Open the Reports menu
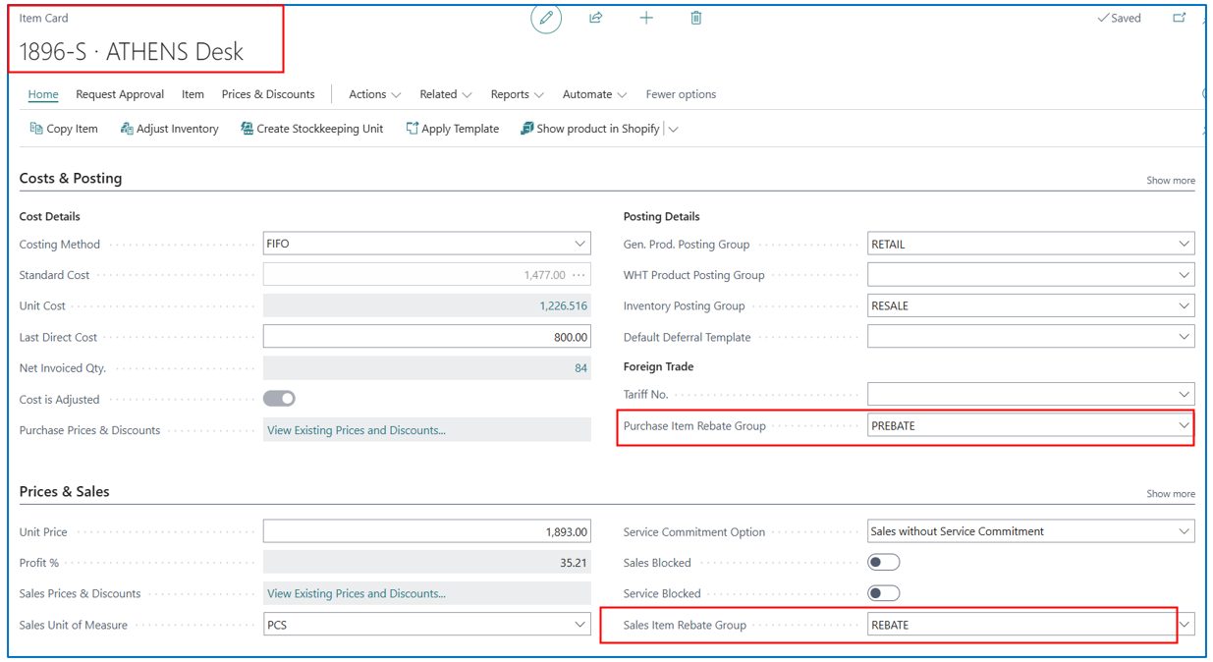The width and height of the screenshot is (1213, 662). [517, 94]
